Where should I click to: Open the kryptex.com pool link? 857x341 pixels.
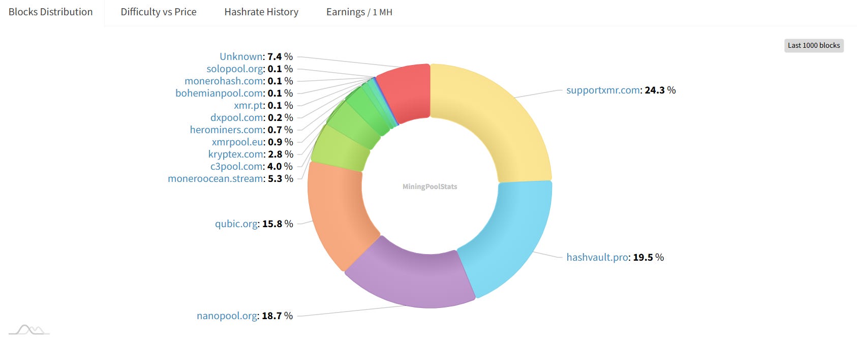[236, 154]
